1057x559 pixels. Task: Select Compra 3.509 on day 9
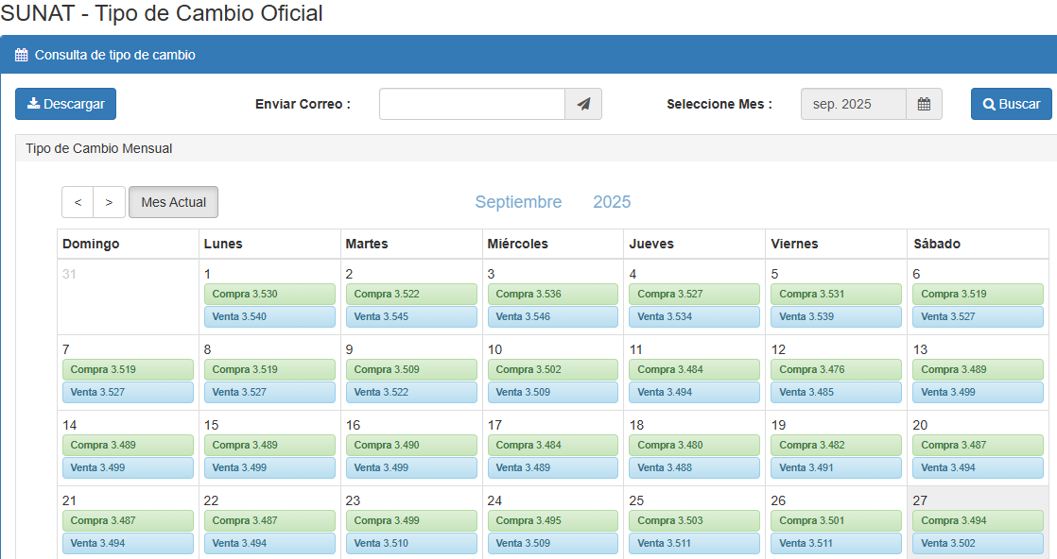pyautogui.click(x=411, y=370)
